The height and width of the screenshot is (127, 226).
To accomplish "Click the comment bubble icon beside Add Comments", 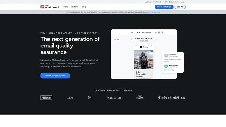I will point(132,32).
